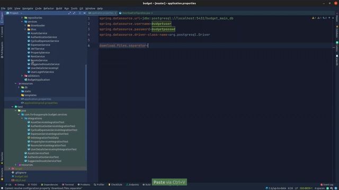Screen dimensions: 339x190
Task: Open the Git tool window button
Action: (x=8, y=185)
